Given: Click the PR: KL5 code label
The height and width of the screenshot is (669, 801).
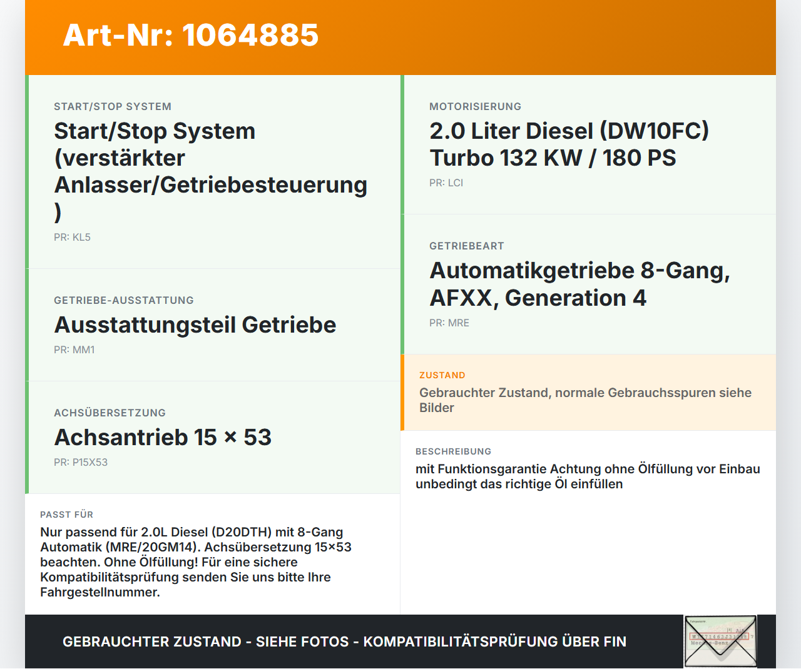Looking at the screenshot, I should [72, 237].
